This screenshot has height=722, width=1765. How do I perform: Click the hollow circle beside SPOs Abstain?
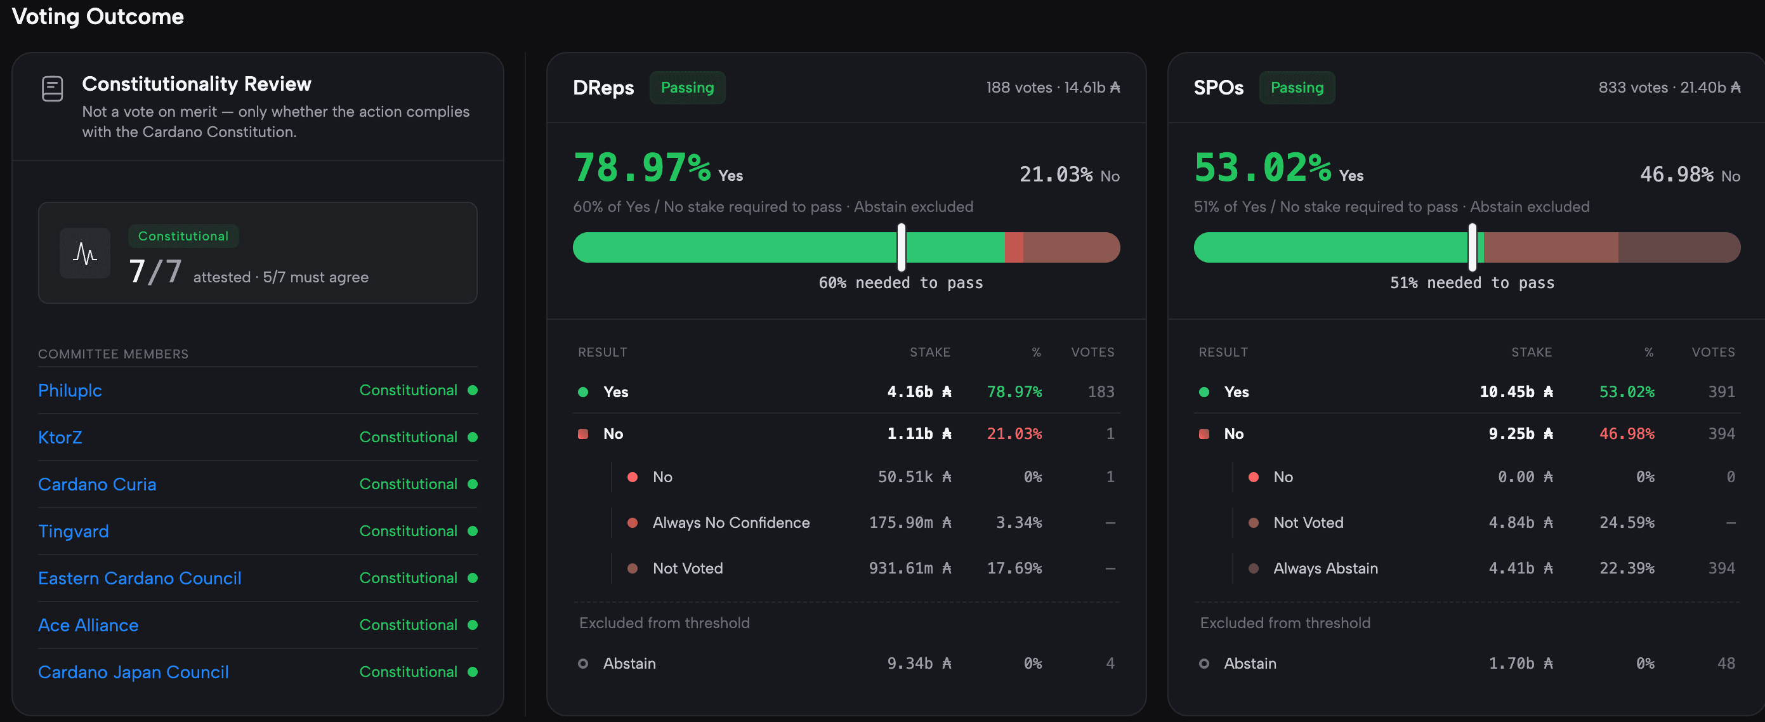1204,664
